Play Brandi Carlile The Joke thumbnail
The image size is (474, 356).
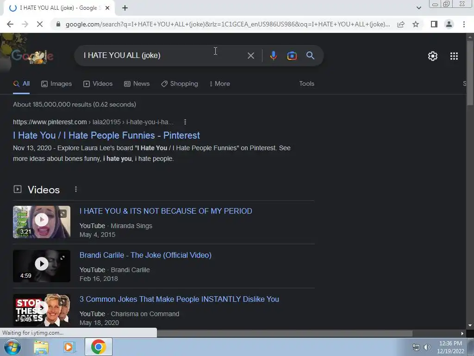tap(42, 266)
